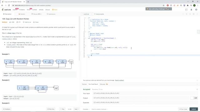Click the address bar URL

pyautogui.click(x=33, y=6)
